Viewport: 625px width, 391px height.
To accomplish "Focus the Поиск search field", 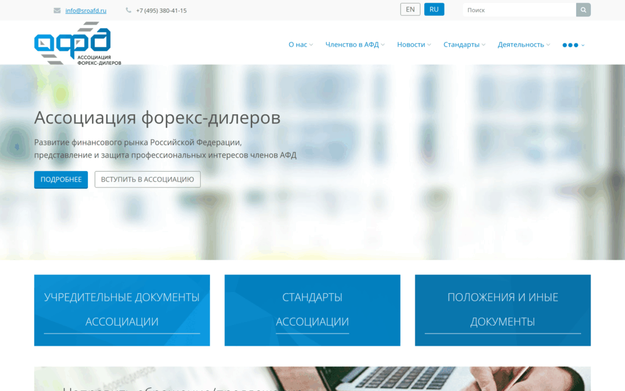I will pos(519,10).
